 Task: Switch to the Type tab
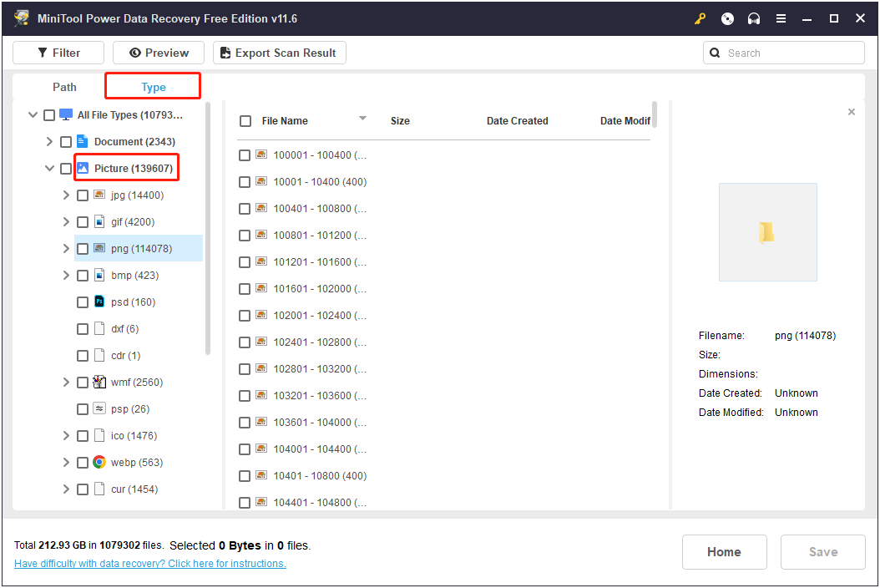pos(154,87)
